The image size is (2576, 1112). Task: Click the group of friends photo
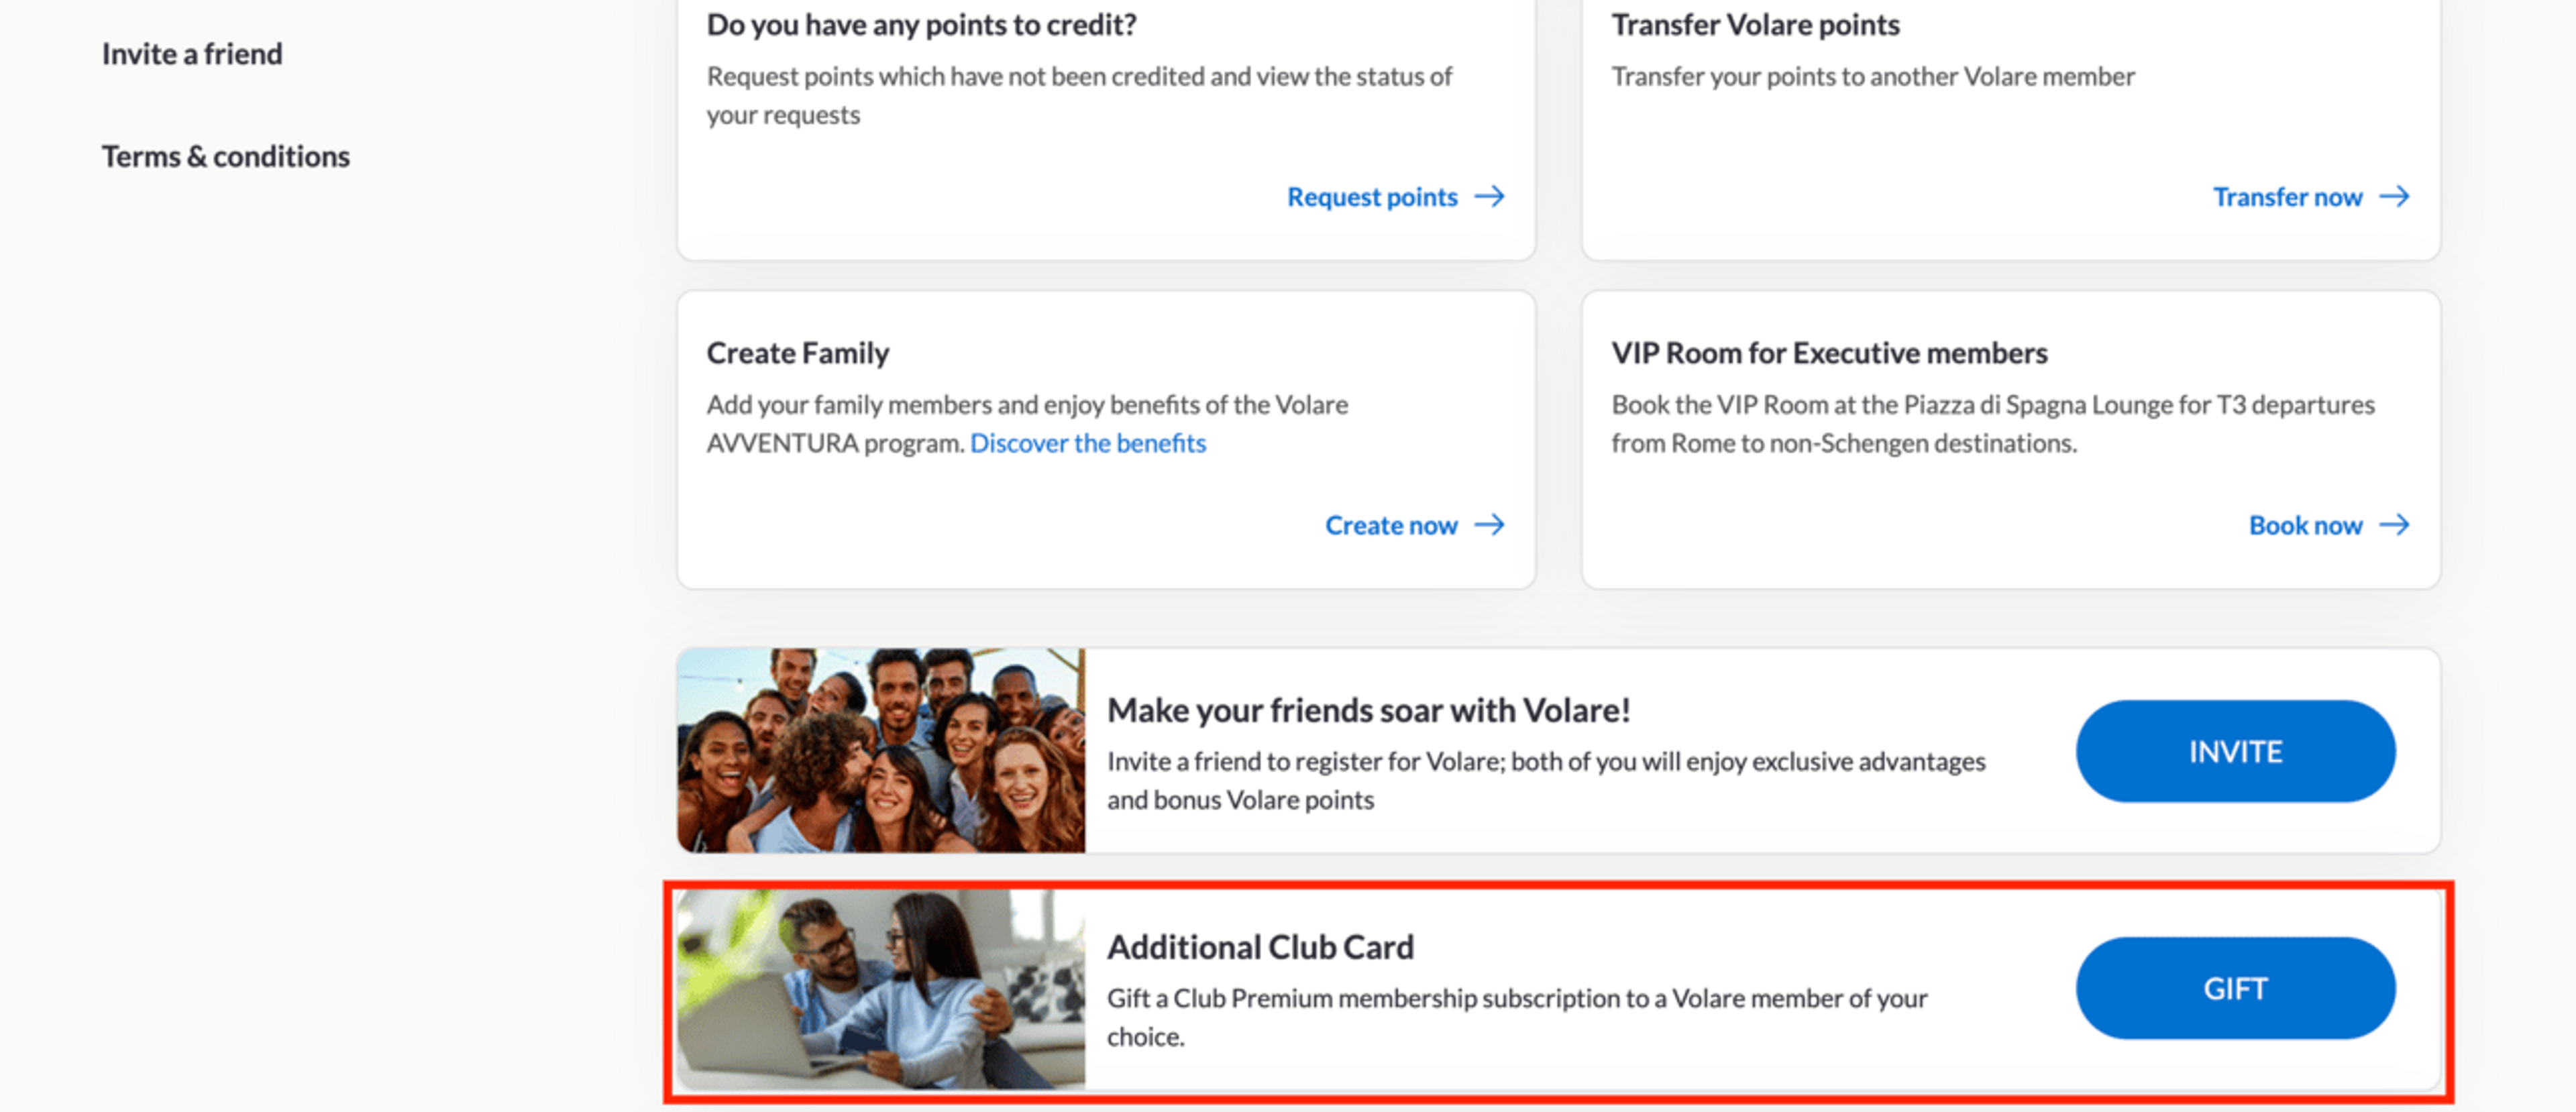881,750
